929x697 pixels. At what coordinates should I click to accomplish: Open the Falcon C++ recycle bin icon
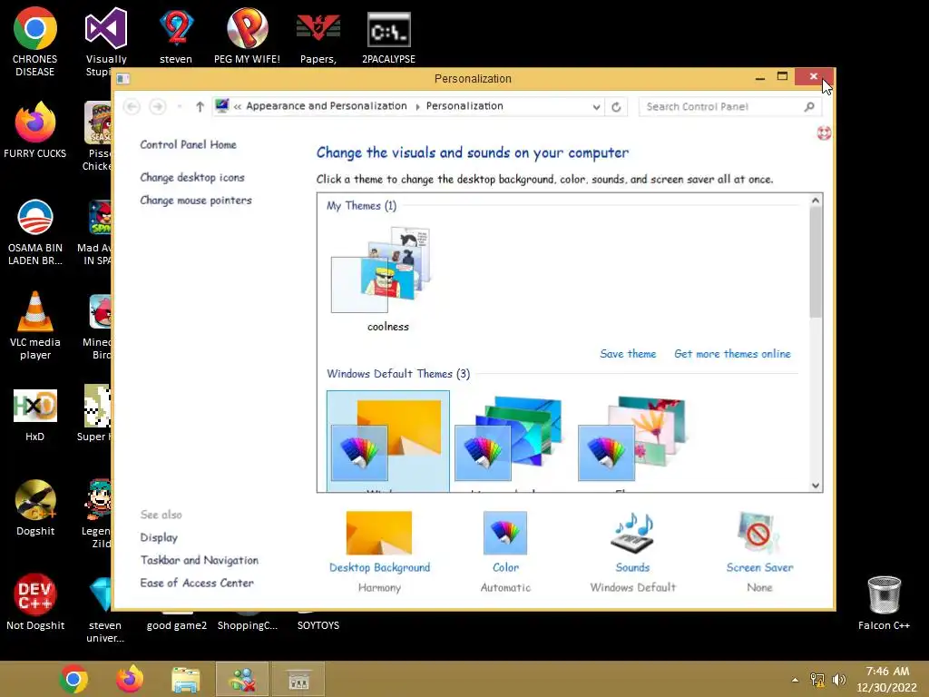[x=884, y=603]
